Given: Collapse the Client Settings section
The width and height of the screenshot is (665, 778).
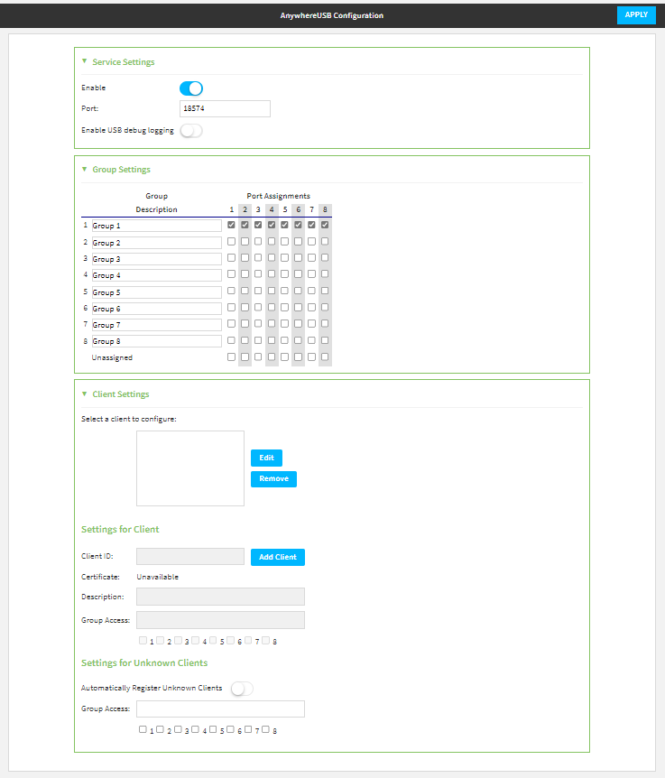Looking at the screenshot, I should pos(84,394).
